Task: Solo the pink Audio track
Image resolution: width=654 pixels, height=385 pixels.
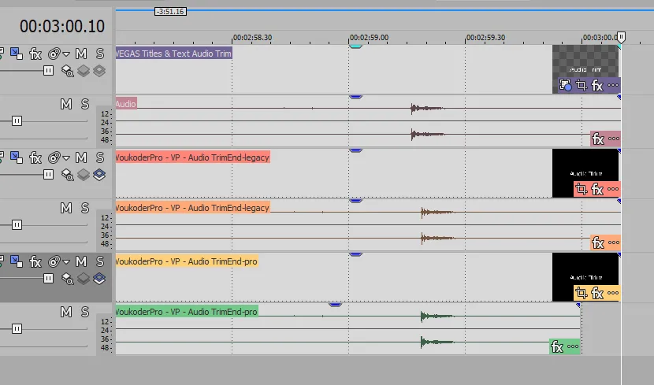Action: [84, 104]
